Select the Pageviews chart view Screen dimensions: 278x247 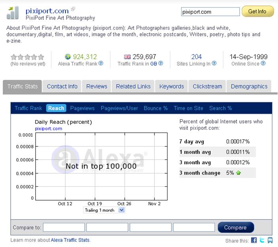tap(82, 108)
